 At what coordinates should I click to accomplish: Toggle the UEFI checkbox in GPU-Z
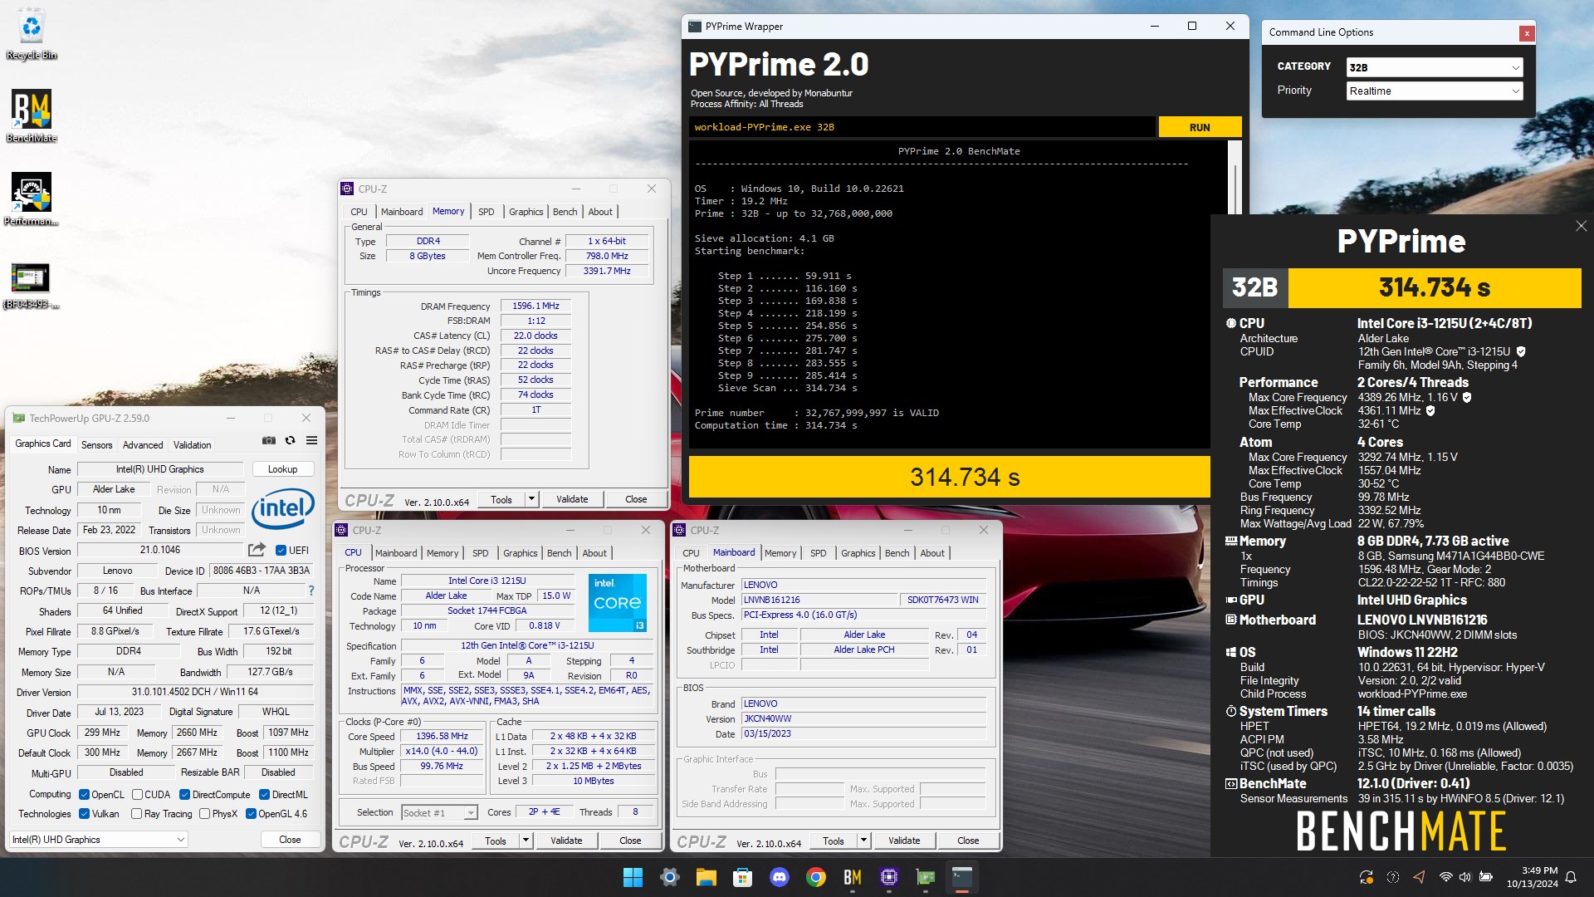[281, 550]
